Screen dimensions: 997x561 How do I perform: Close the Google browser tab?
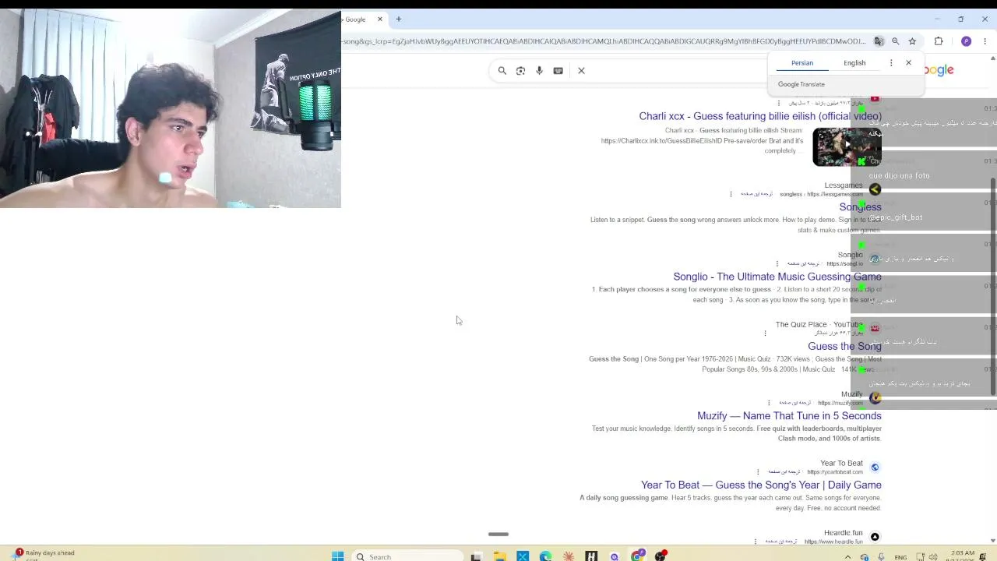(380, 19)
